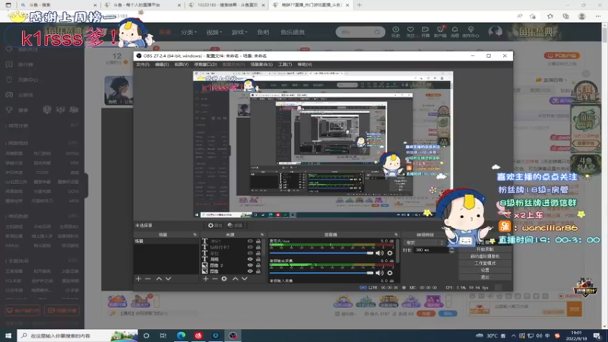
Task: Open OBS 场景集合(S) menu
Action: 261,65
